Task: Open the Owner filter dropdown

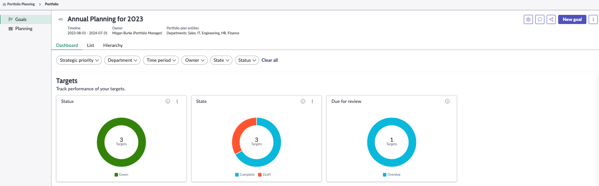Action: [x=194, y=60]
